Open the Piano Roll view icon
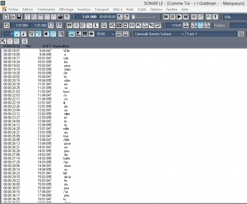This screenshot has width=247, height=204. (69, 25)
